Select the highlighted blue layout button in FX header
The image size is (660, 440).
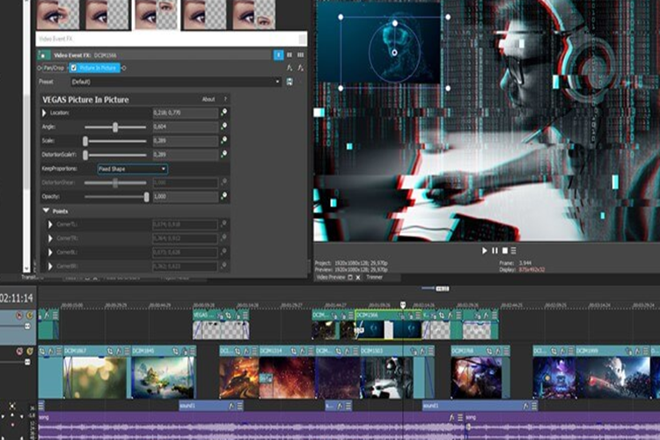(x=278, y=55)
